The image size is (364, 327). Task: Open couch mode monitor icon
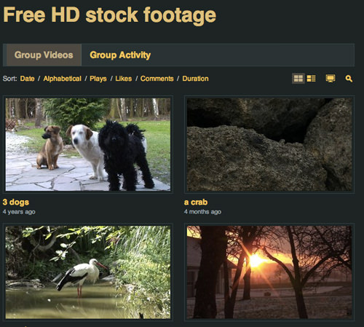(x=331, y=79)
